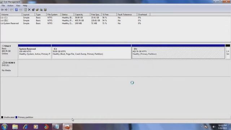This screenshot has width=231, height=130.
Task: Sort by % Free column header
Action: pyautogui.click(x=109, y=14)
